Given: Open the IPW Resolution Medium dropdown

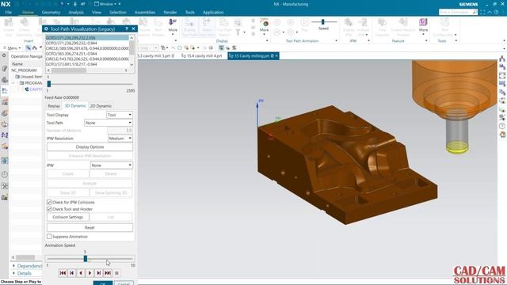Looking at the screenshot, I should 120,139.
